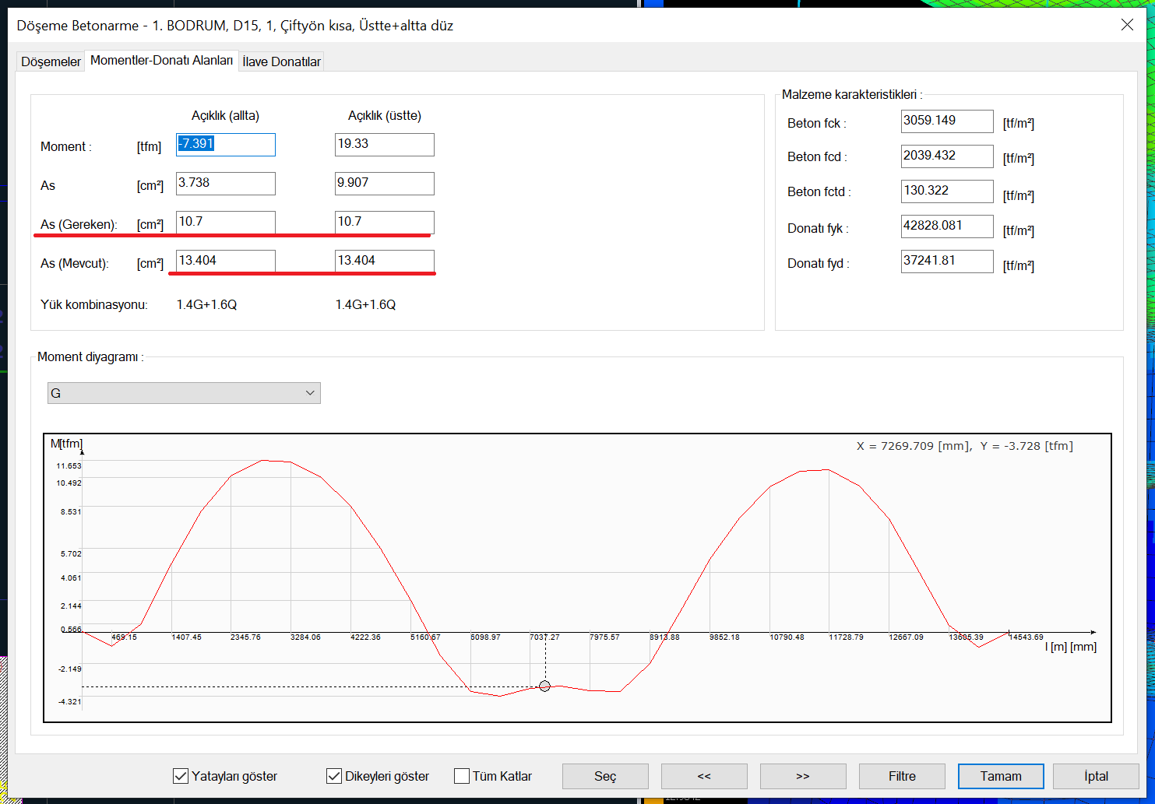Go to previous slab with << button
Screen dimensions: 1155x804
coord(704,776)
